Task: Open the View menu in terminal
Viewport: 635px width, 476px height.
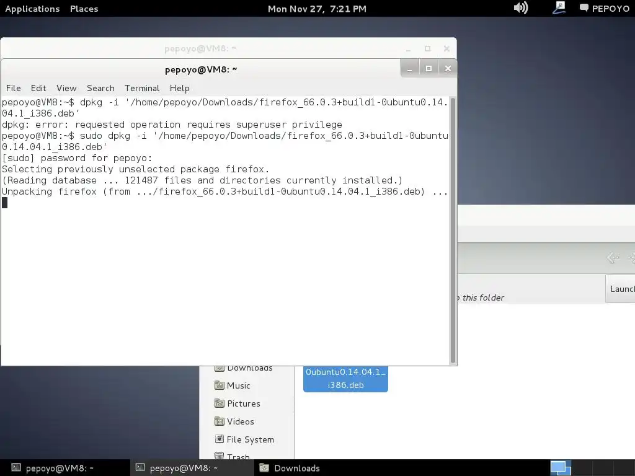Action: pos(66,88)
